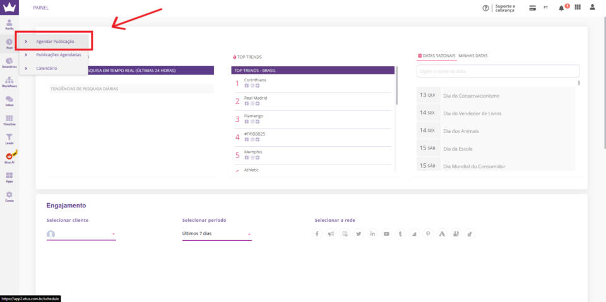The image size is (606, 302).
Task: Click the seasonal date name search field
Action: pyautogui.click(x=497, y=72)
